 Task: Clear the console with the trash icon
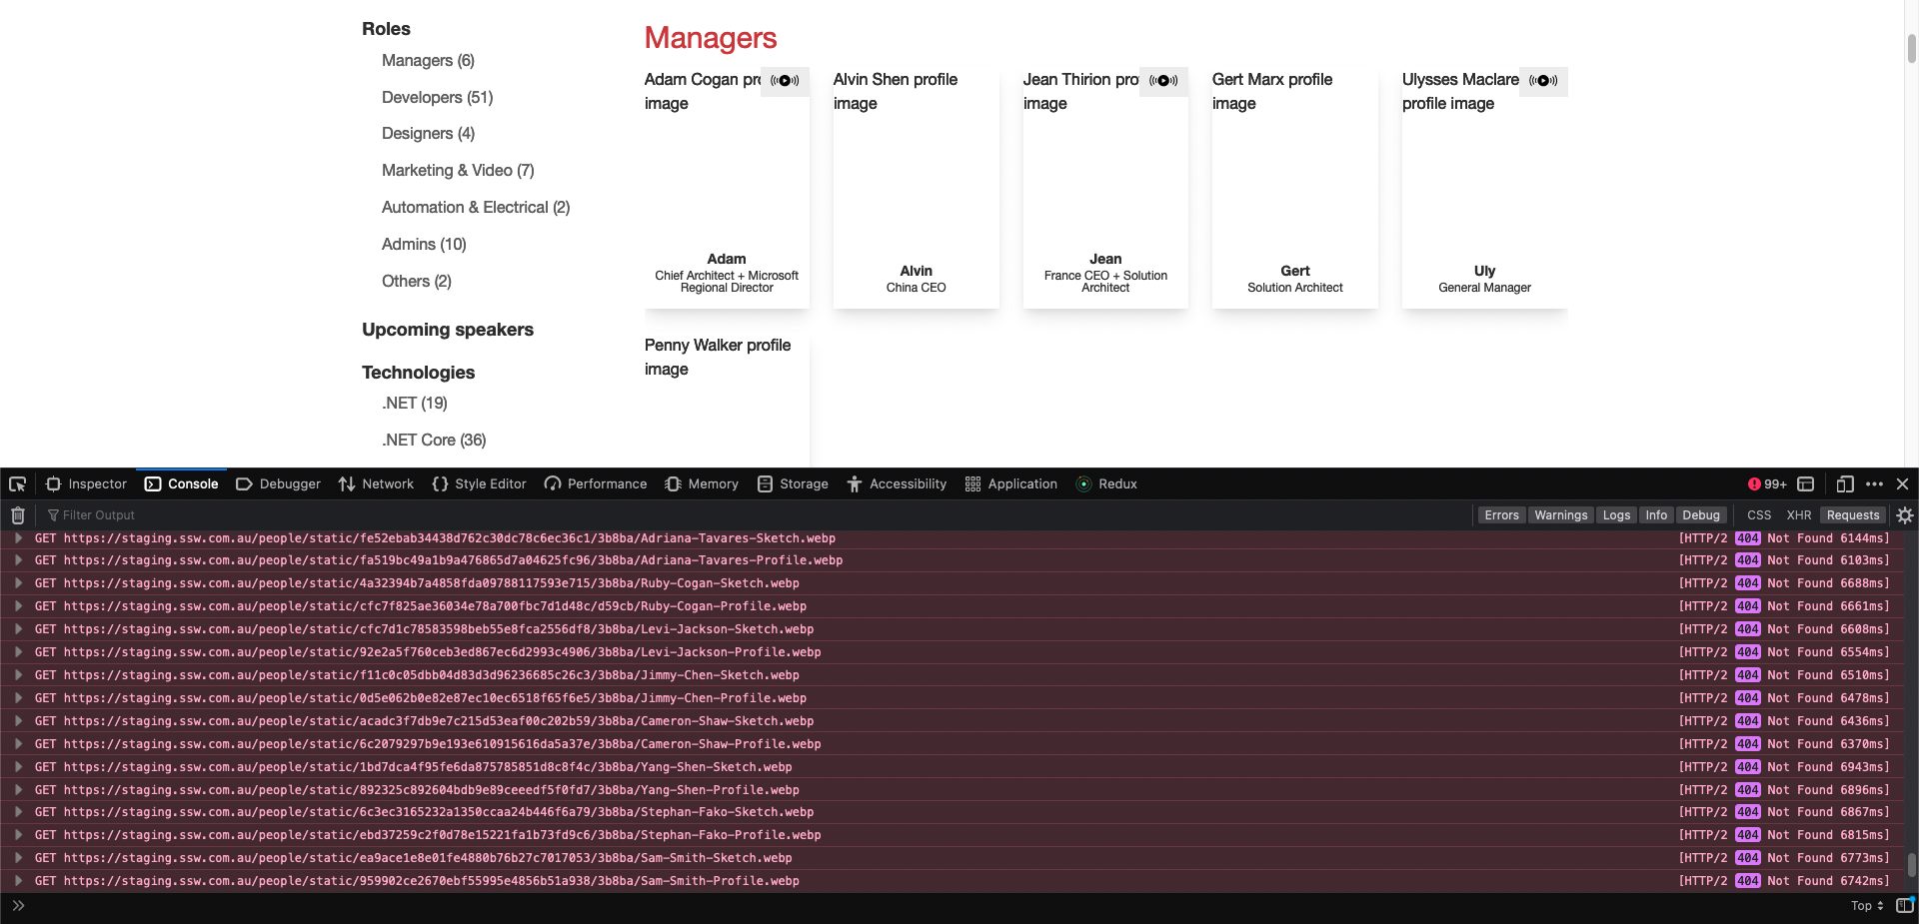click(16, 514)
